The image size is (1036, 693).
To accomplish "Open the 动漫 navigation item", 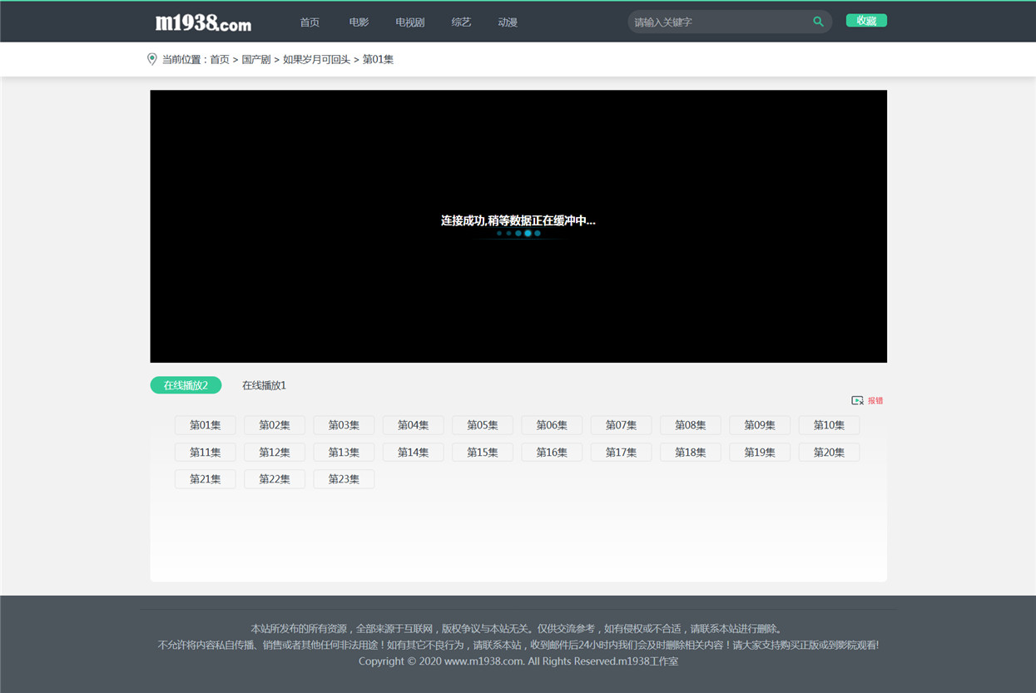I will 508,22.
